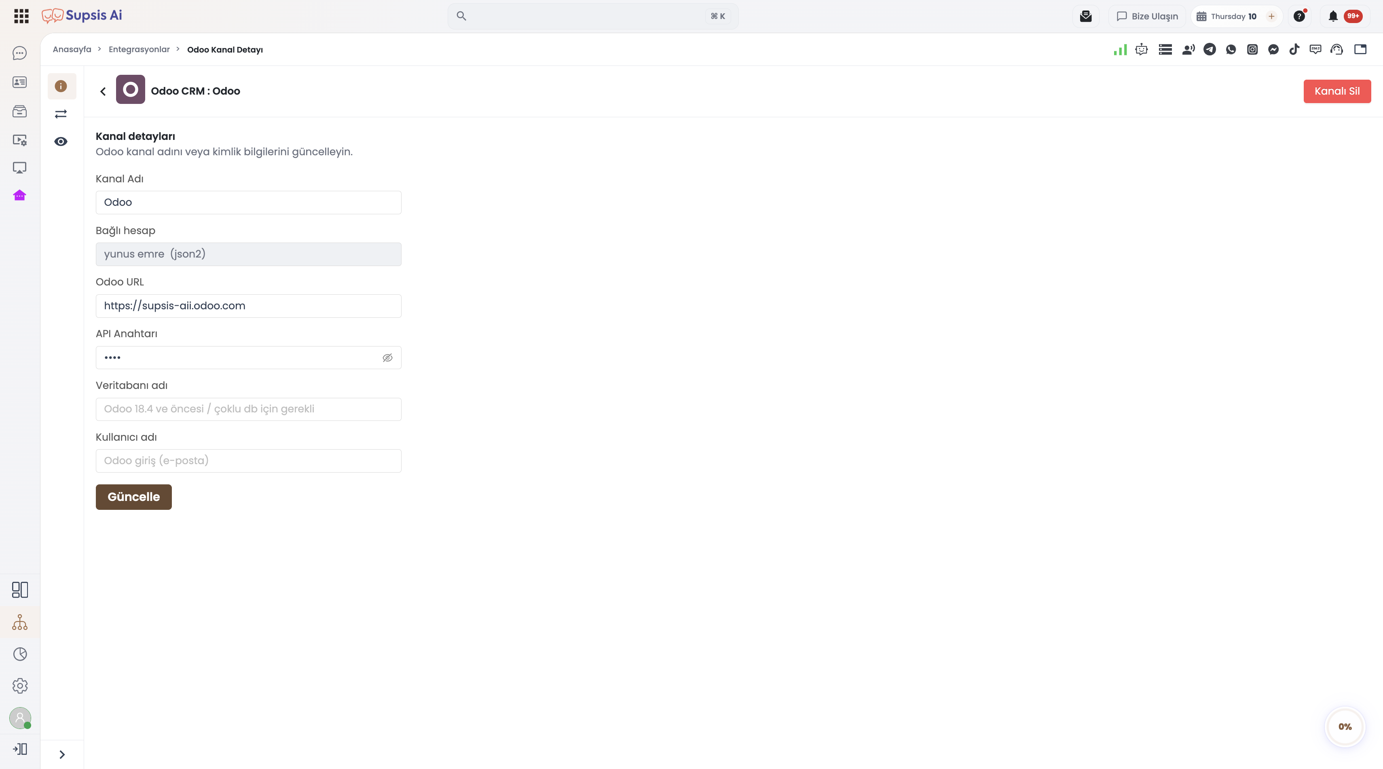Go back with the left chevron arrow

(x=103, y=91)
